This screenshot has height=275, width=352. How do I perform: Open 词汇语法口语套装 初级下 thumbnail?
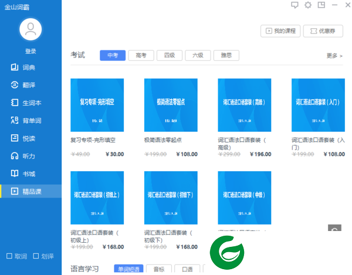pyautogui.click(x=171, y=198)
